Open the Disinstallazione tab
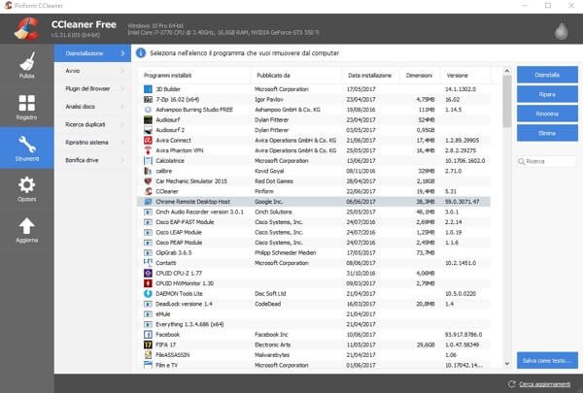 [x=92, y=53]
